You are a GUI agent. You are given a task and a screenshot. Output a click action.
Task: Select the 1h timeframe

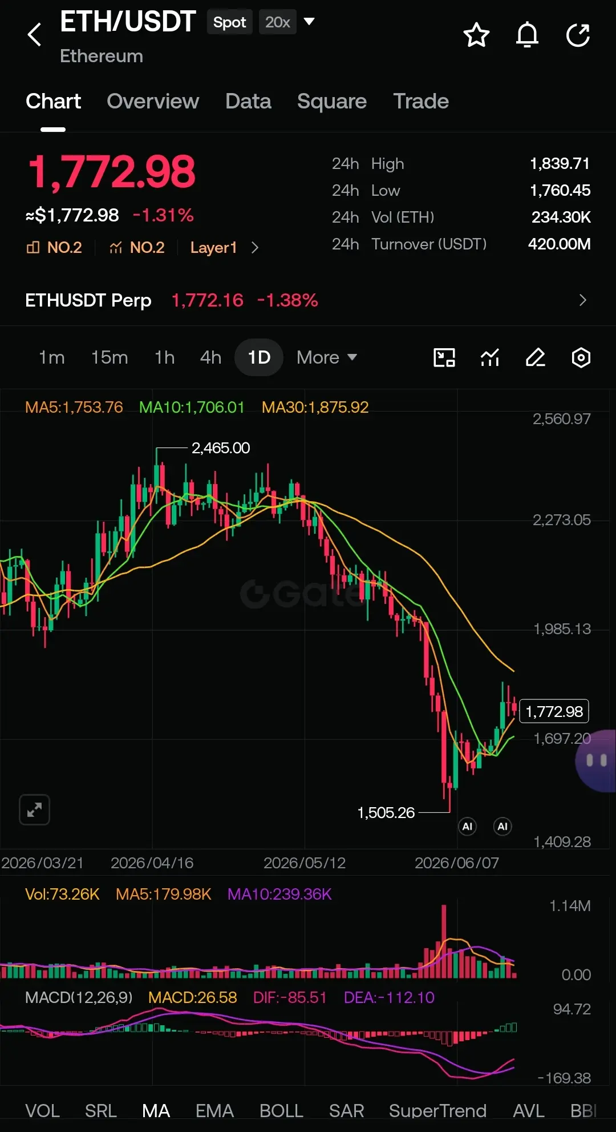164,357
